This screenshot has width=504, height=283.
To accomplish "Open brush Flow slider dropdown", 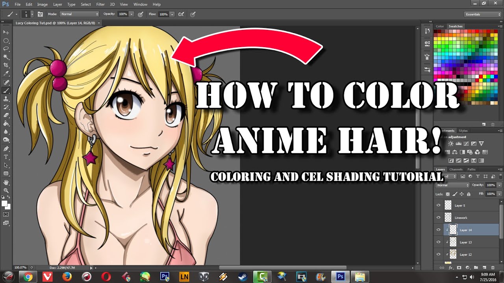I will point(172,14).
